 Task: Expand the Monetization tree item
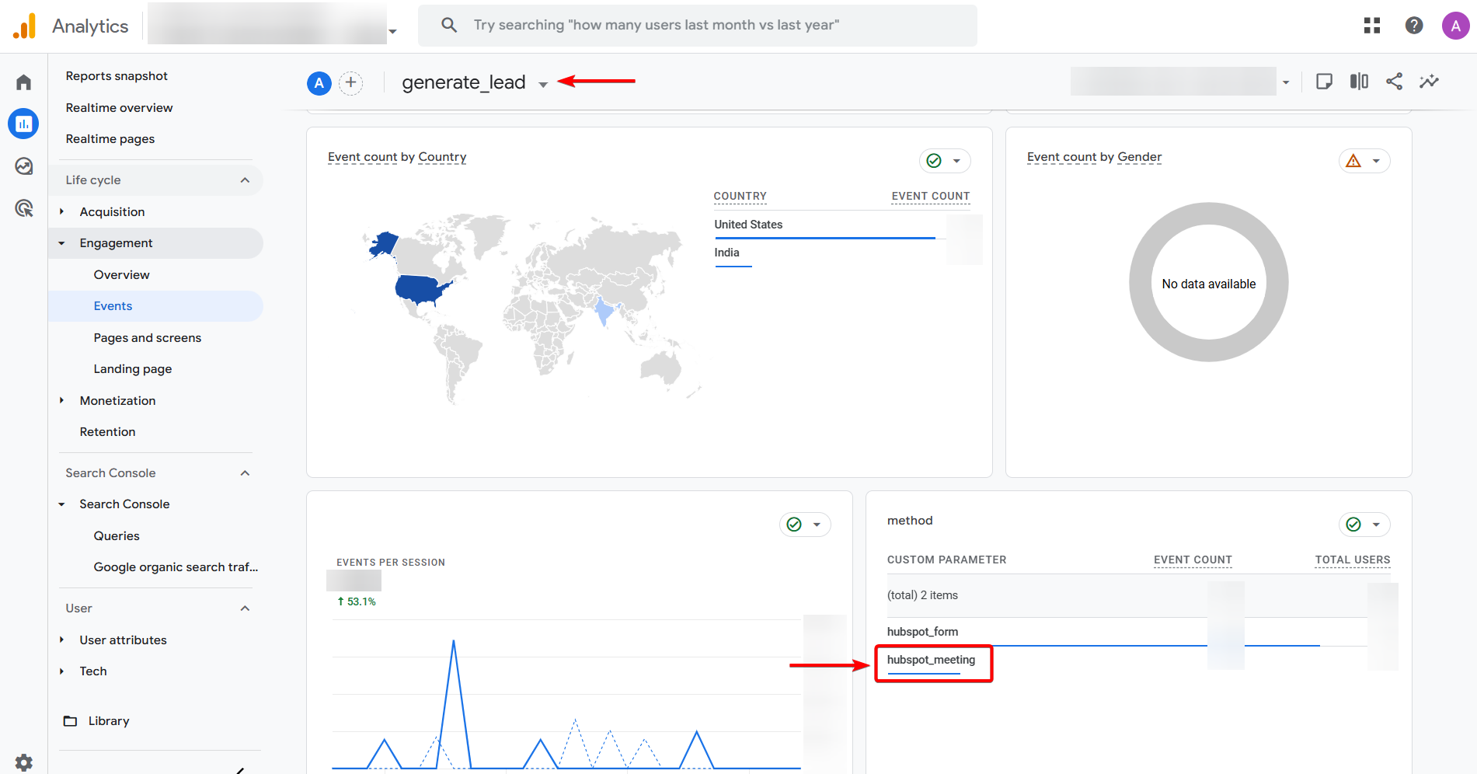(61, 400)
